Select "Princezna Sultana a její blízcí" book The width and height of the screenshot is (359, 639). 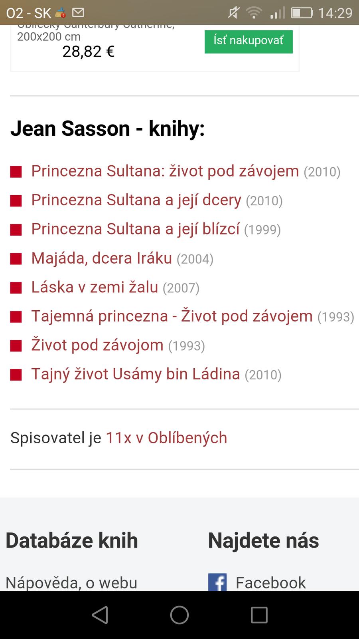click(135, 229)
